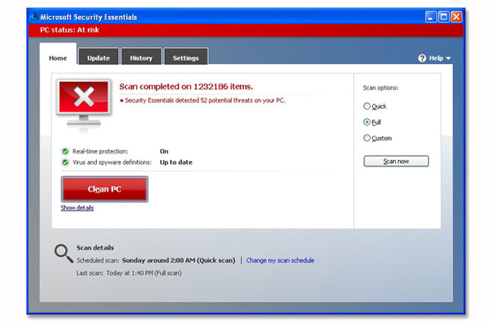This screenshot has width=492, height=323.
Task: Click the red Clean PC button
Action: tap(104, 189)
